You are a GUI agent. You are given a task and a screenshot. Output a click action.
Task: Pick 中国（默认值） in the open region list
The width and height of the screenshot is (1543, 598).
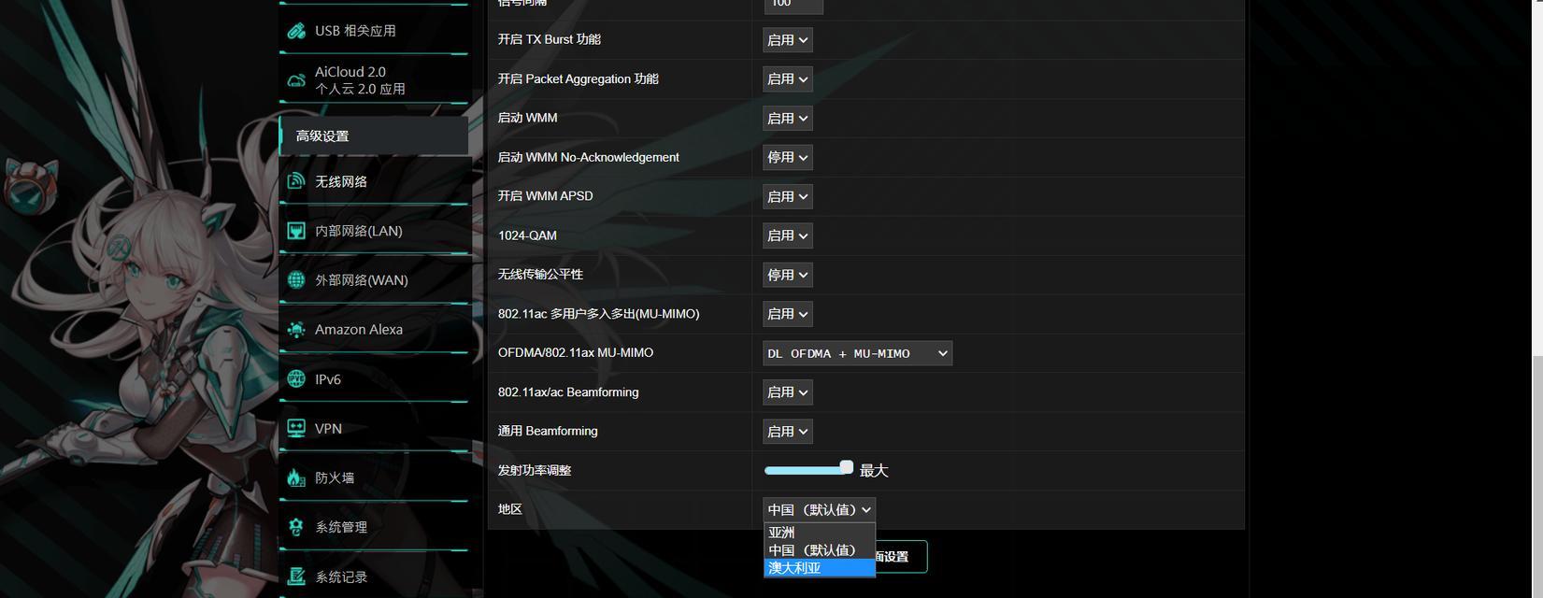pyautogui.click(x=820, y=550)
